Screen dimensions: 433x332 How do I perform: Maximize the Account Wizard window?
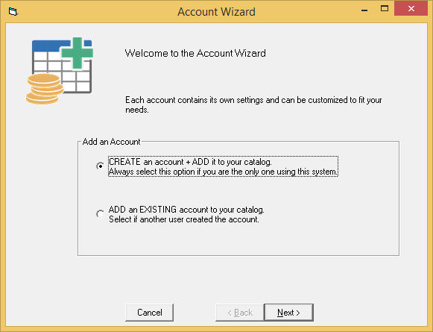coord(385,8)
